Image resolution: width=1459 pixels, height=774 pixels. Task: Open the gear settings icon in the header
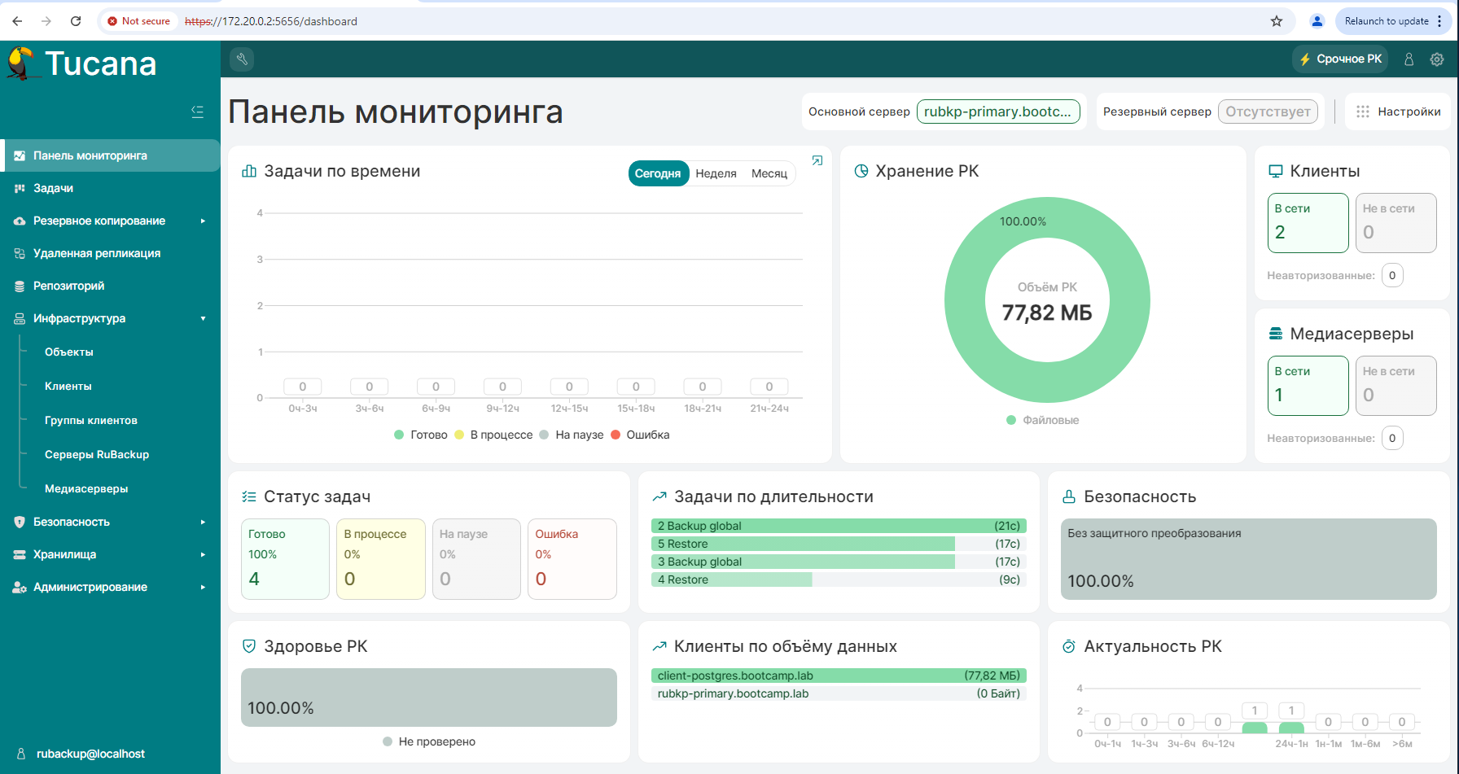(1437, 59)
